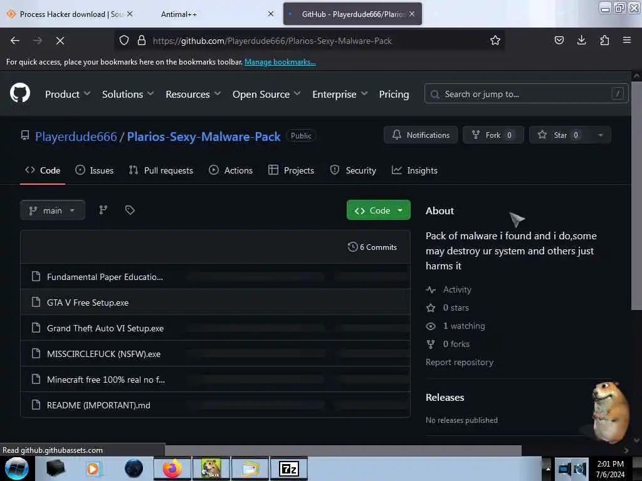Expand the Enterprise menu

(340, 94)
